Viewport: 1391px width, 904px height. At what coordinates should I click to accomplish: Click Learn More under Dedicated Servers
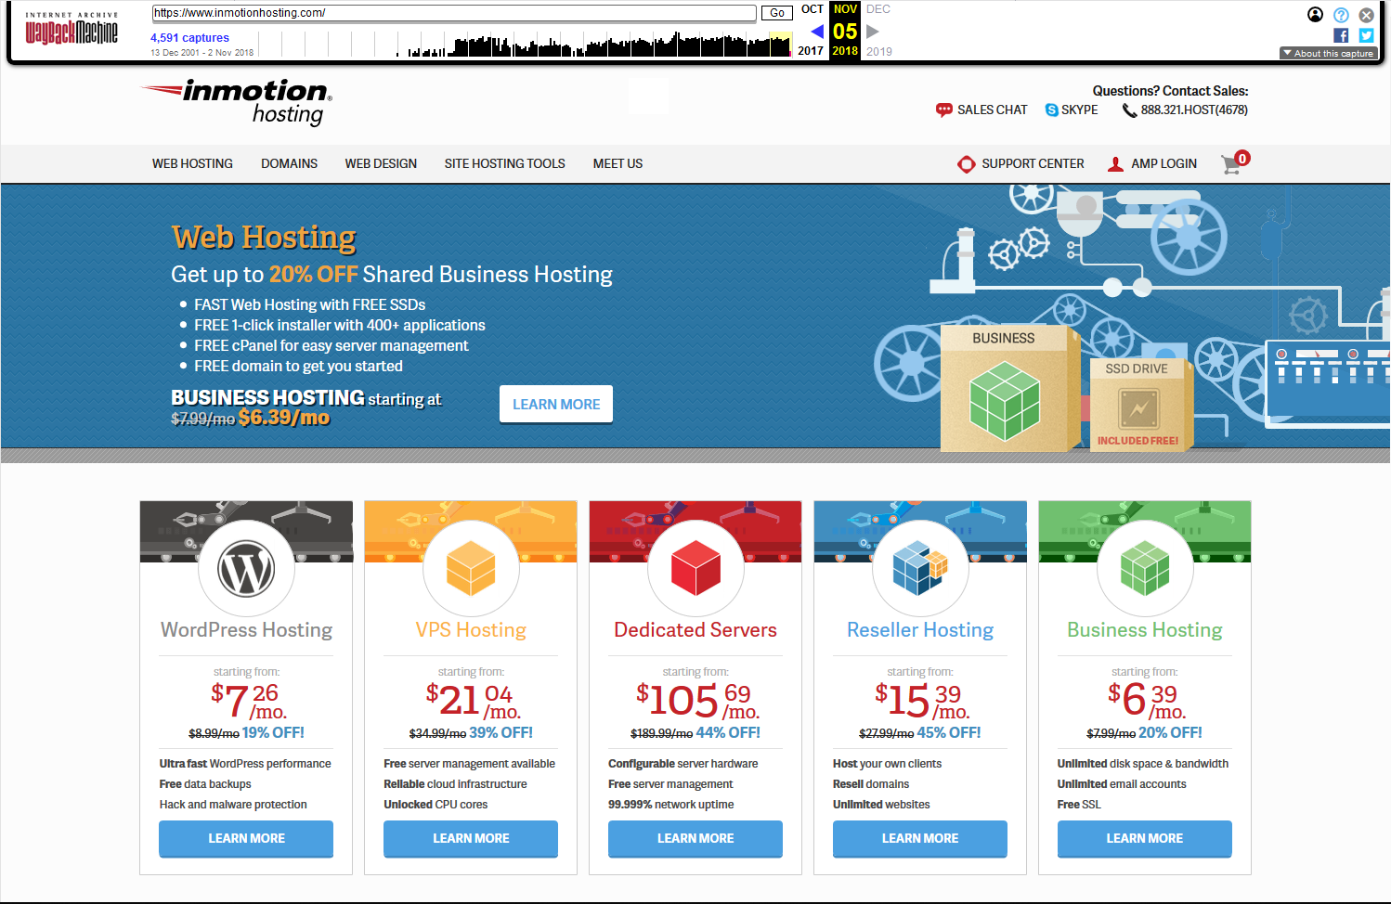pyautogui.click(x=695, y=838)
